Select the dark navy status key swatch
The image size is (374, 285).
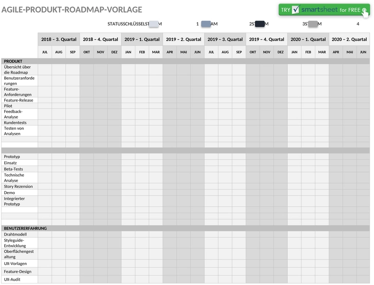pos(260,24)
